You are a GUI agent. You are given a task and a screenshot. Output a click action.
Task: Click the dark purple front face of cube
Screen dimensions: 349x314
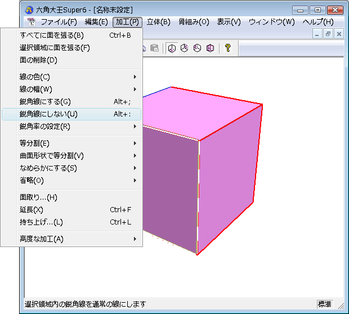pos(171,187)
